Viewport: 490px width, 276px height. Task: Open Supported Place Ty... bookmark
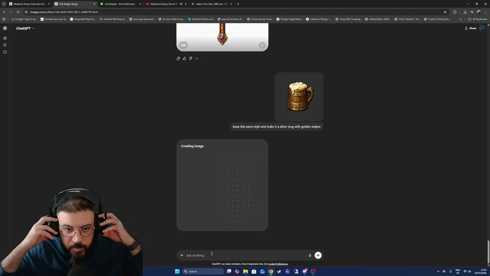[x=83, y=19]
